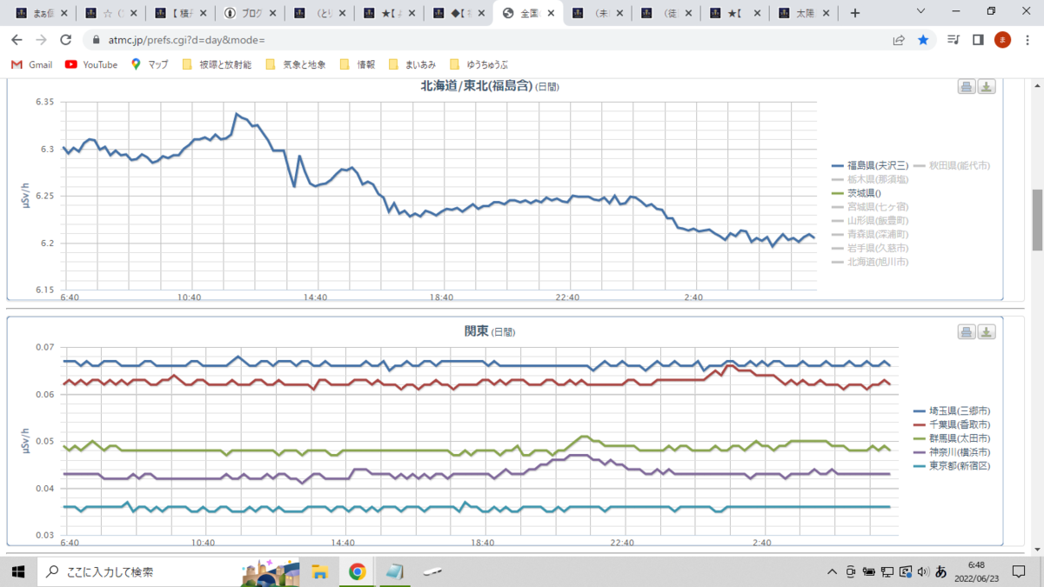
Task: Click the atmc.jp address bar
Action: [487, 40]
